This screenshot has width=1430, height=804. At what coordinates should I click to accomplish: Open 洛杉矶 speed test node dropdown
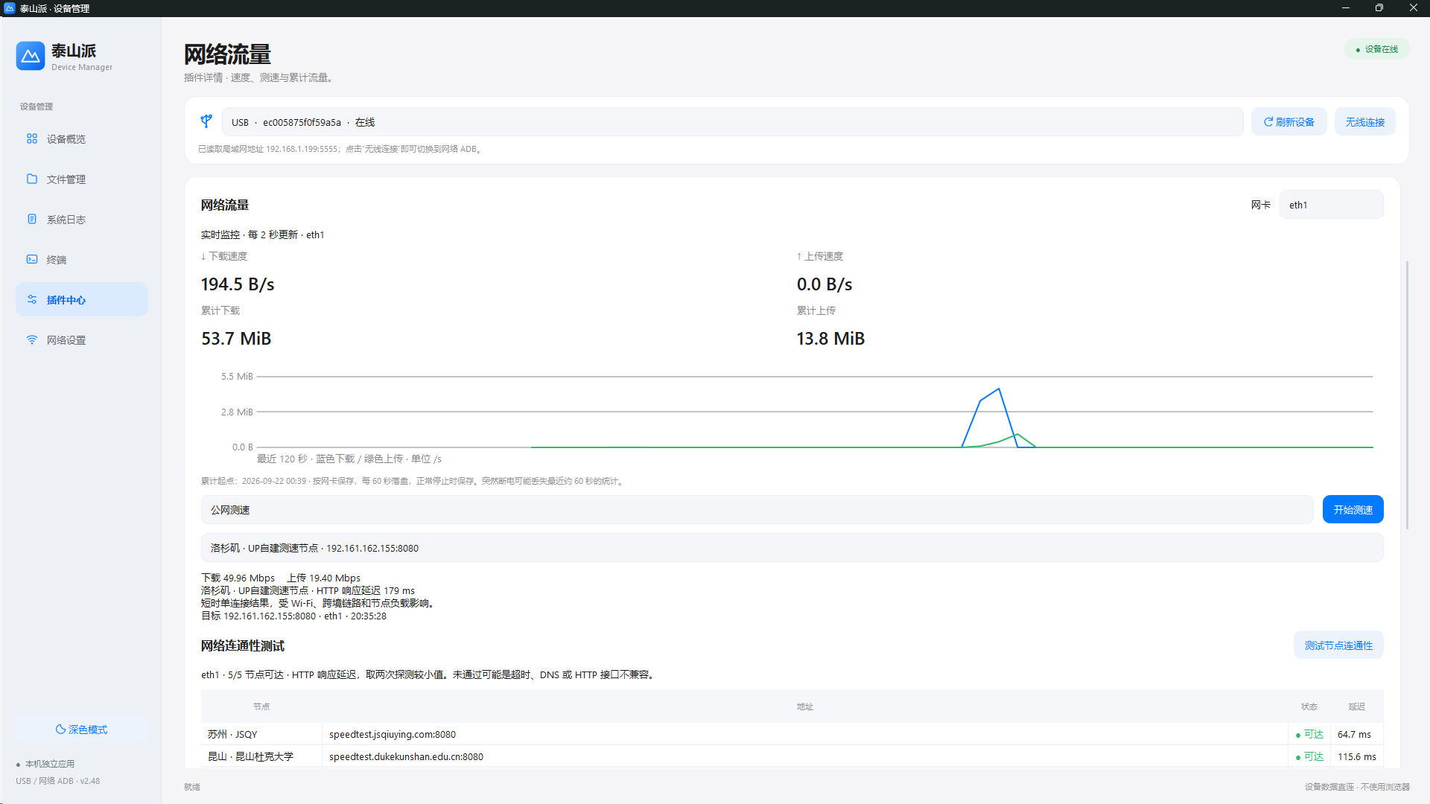coord(792,548)
